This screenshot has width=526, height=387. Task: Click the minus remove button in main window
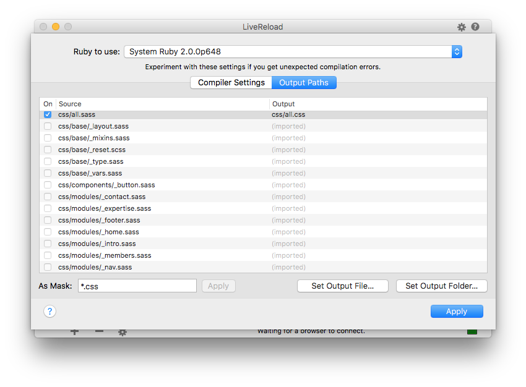(x=99, y=331)
